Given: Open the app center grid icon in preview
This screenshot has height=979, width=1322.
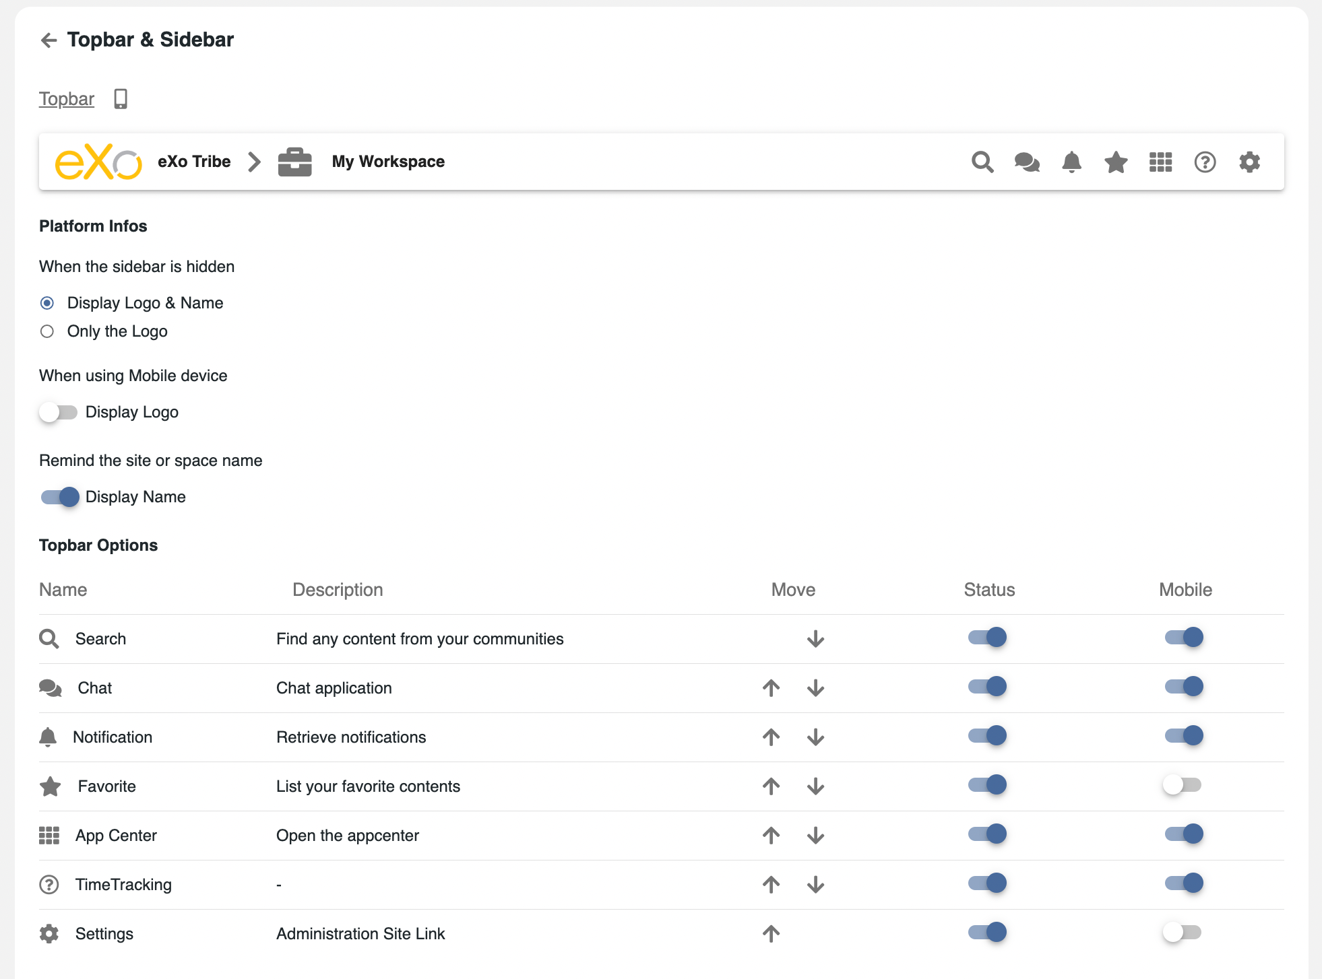Looking at the screenshot, I should 1160,162.
